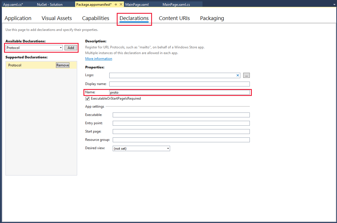Browse for Logo using the ellipsis button
This screenshot has height=223, width=337.
coord(246,75)
